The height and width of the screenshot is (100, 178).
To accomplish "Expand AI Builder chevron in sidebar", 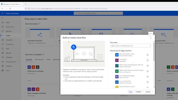I will coord(19,57).
